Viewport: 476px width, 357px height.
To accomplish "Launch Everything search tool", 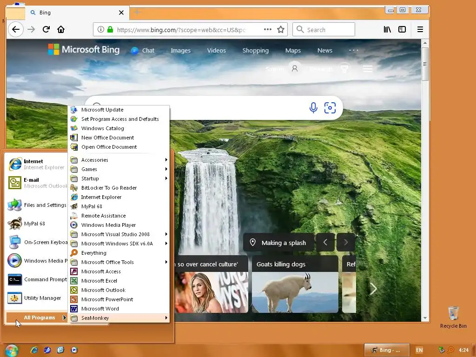I will pos(119,253).
